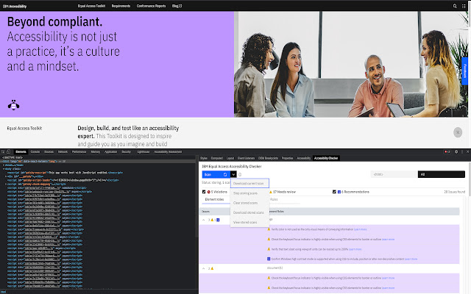Screen dimensions: 471x294
Task: Select the Element roles view tab
Action: coord(214,199)
